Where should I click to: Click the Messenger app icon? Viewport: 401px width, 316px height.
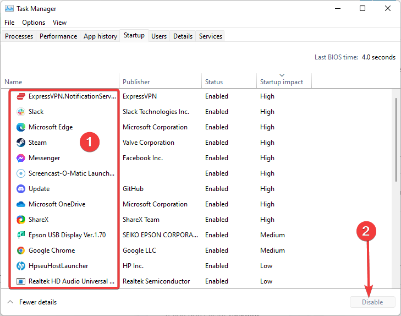21,158
